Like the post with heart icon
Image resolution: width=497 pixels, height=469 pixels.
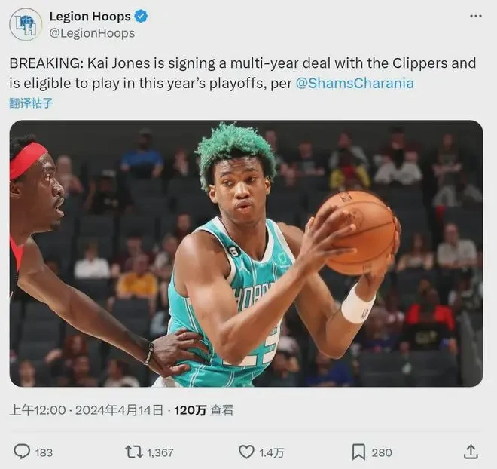246,452
